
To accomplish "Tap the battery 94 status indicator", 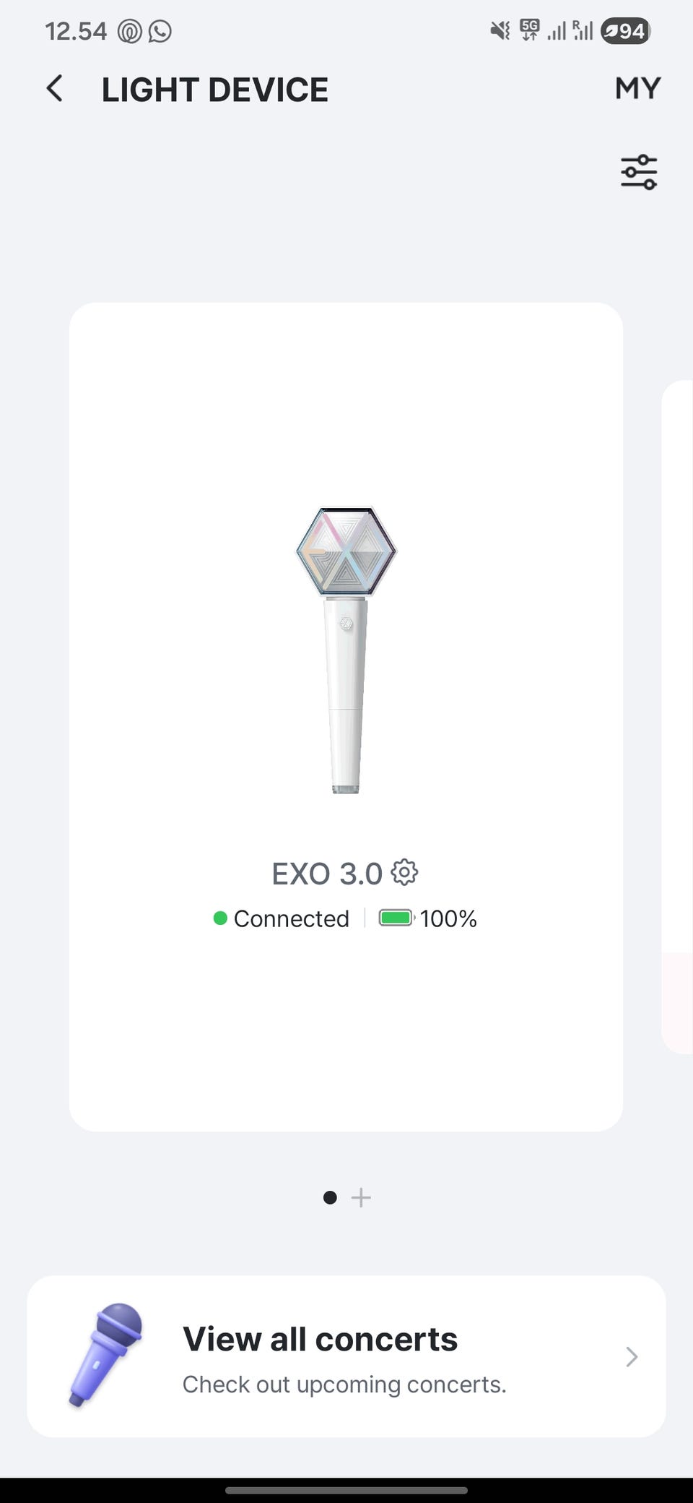I will click(x=625, y=31).
